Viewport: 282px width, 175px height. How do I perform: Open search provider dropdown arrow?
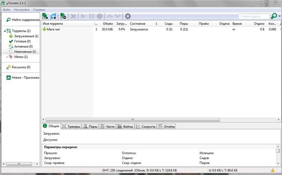[x=279, y=16]
